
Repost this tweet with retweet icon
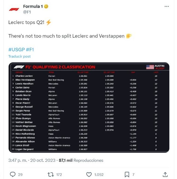coord(51,174)
